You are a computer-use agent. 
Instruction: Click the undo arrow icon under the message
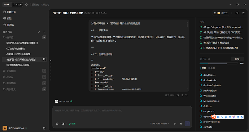pos(187,95)
